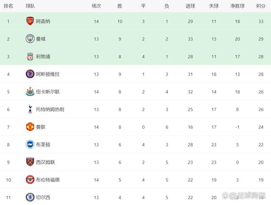The image size is (271, 205).
Task: Select the 布伦特福德 team name
Action: point(48,180)
